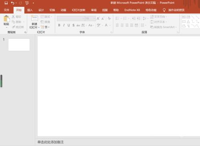Image resolution: width=200 pixels, height=146 pixels.
Task: Click the notes area to add notes
Action: point(117,142)
